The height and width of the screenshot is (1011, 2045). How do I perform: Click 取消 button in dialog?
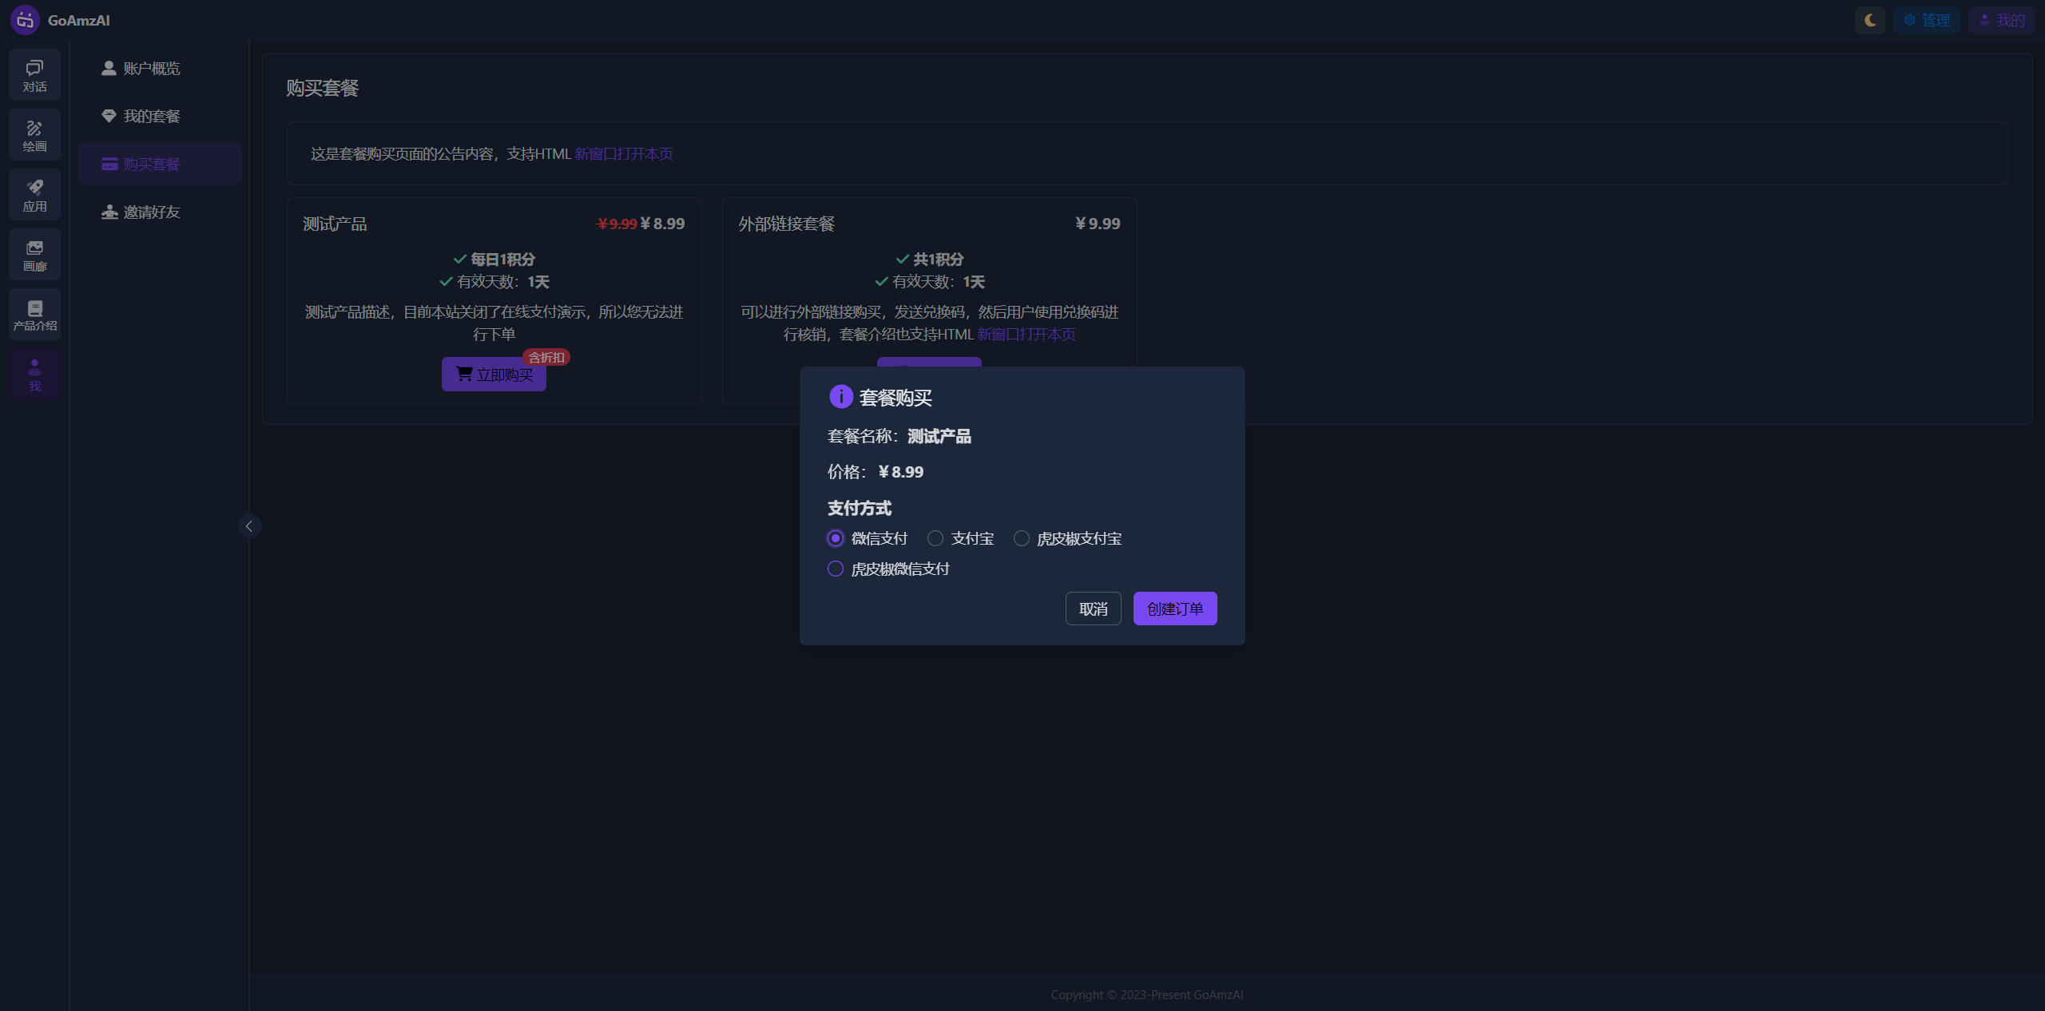pyautogui.click(x=1093, y=609)
